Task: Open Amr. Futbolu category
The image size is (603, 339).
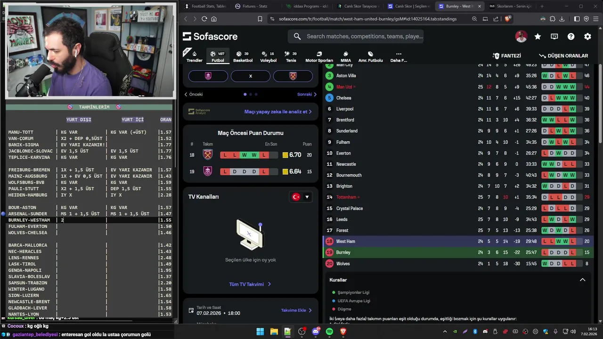Action: point(370,56)
